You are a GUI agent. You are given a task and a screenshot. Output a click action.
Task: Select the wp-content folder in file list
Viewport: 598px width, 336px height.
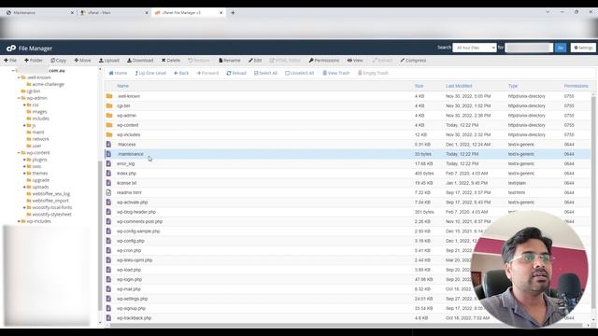(x=348, y=125)
